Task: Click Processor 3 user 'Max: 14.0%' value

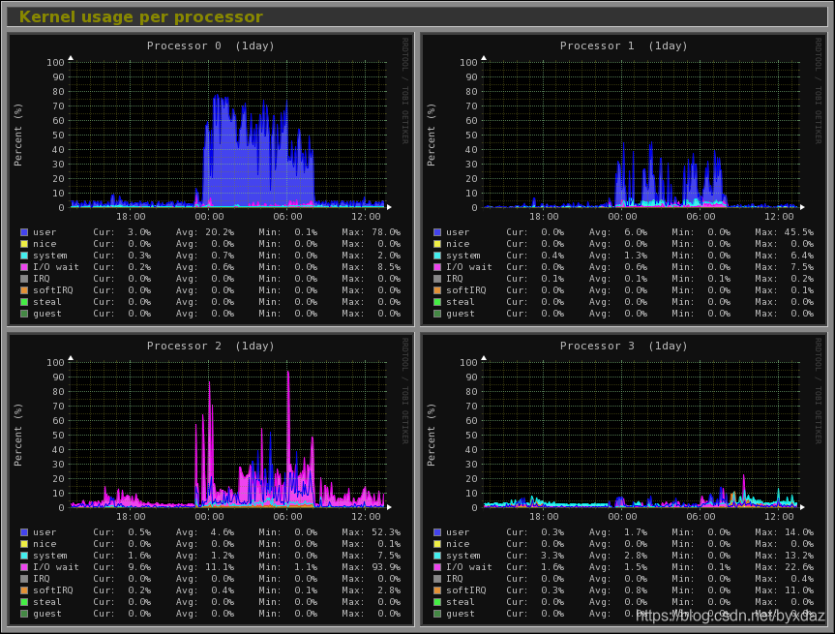Action: [785, 532]
